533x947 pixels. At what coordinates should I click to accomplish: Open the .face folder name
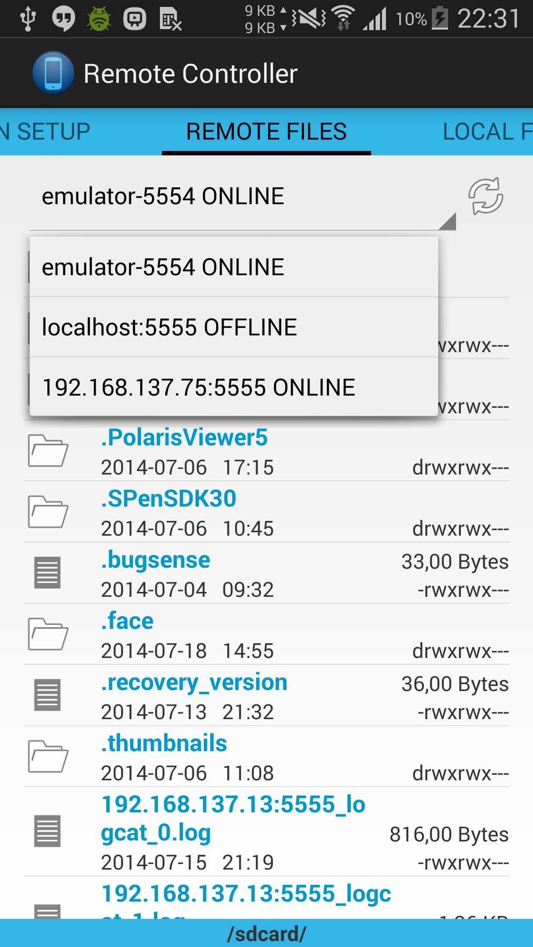click(127, 621)
